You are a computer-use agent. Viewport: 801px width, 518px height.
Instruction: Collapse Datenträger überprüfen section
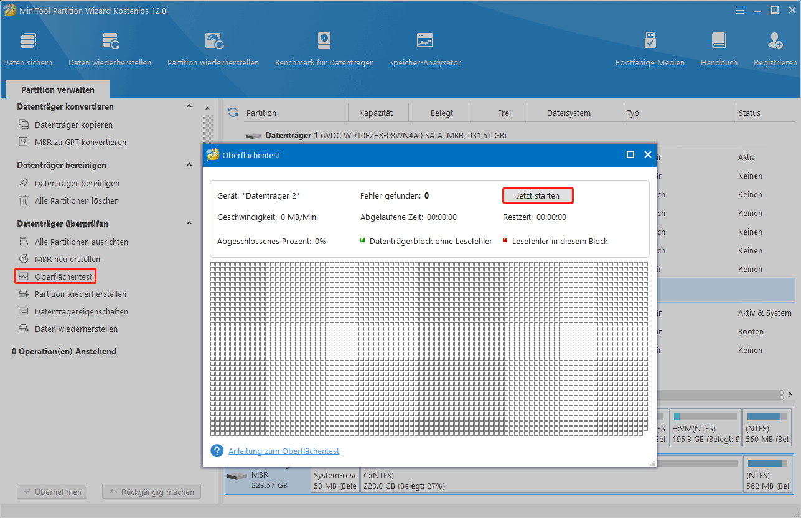[189, 224]
